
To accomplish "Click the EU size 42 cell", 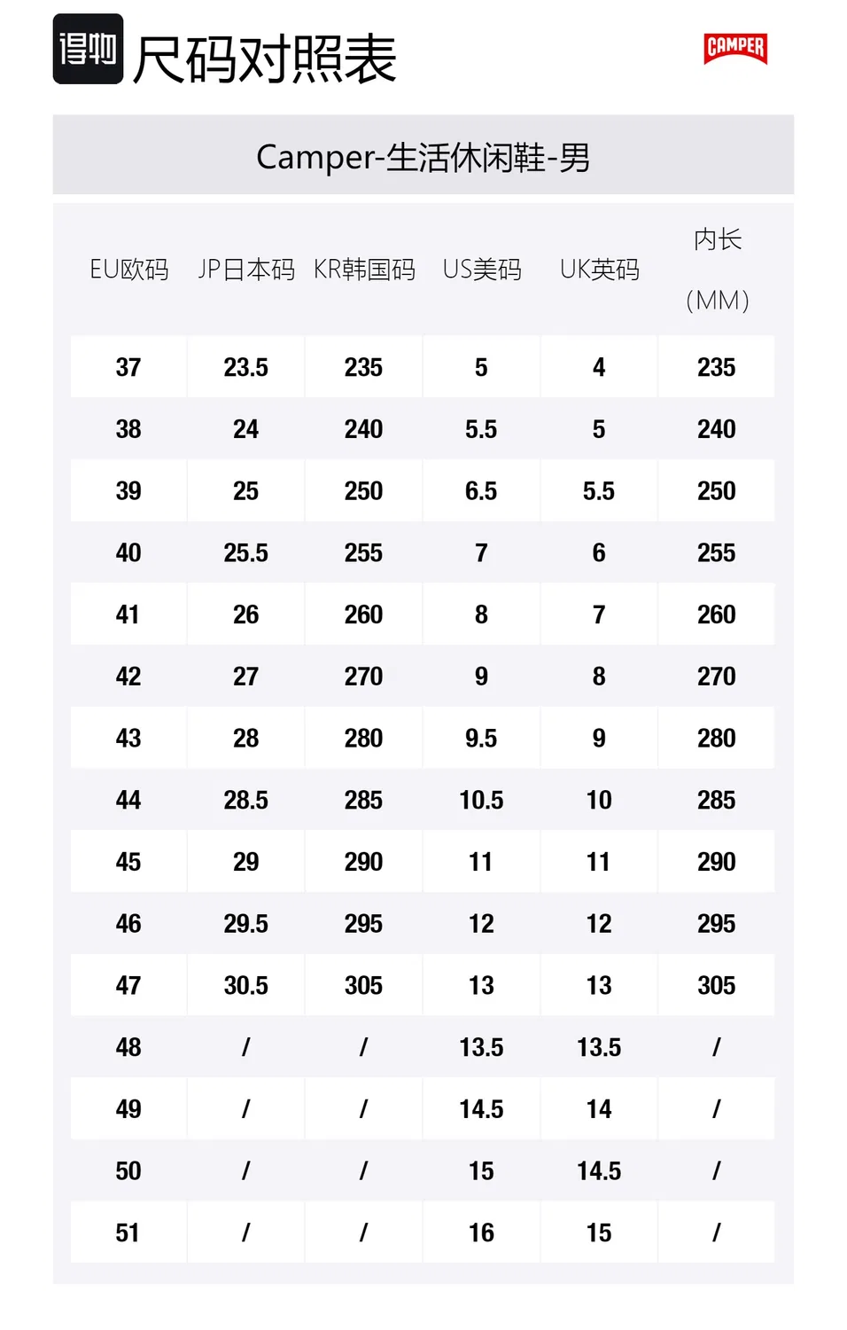I will [x=128, y=677].
